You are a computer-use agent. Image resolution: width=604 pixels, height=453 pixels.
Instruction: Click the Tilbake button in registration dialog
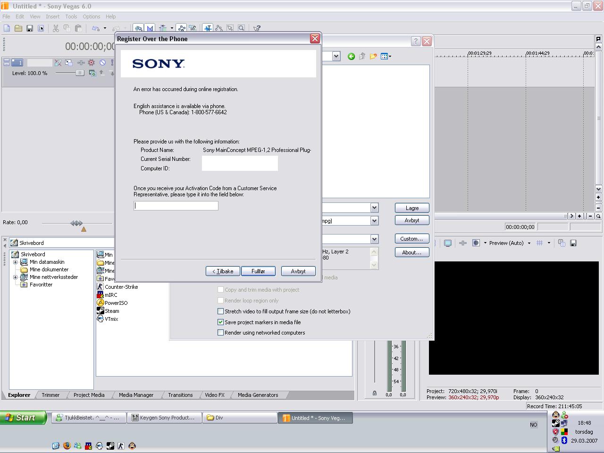pos(223,271)
